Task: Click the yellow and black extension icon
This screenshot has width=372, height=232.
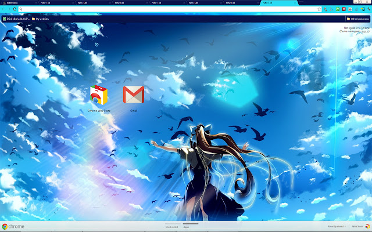Action: (x=363, y=9)
